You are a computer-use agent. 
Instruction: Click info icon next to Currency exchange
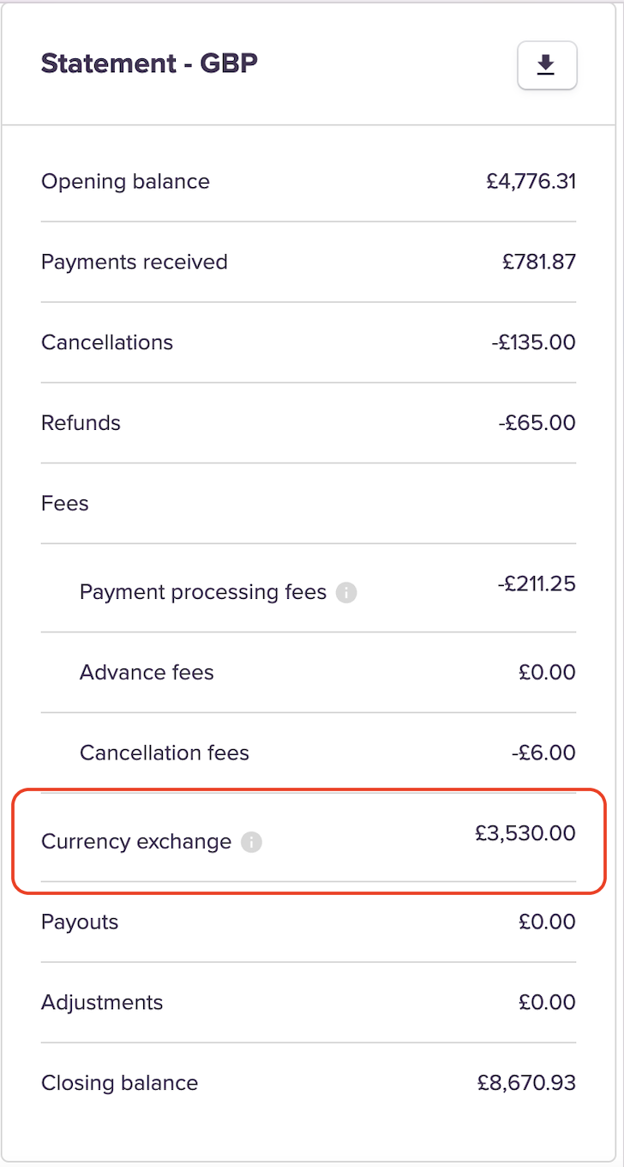(250, 842)
